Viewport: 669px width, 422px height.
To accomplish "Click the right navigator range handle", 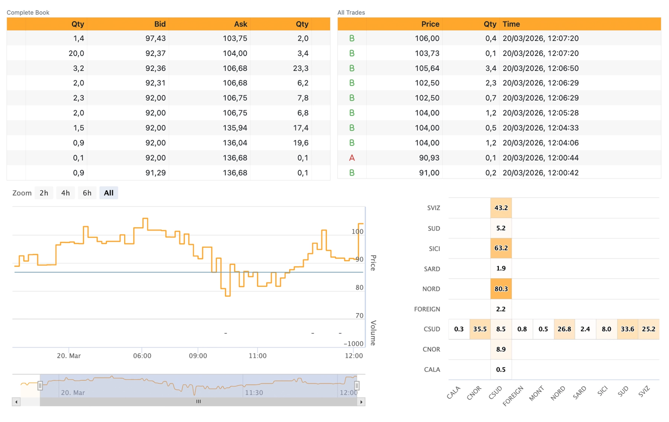I will 356,386.
